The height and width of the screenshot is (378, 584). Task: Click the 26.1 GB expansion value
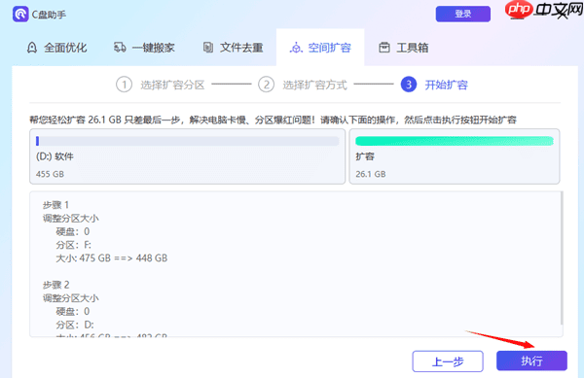pos(371,174)
